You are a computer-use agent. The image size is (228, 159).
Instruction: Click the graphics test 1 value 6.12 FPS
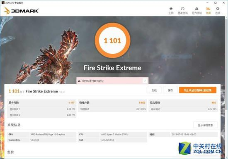(71, 109)
